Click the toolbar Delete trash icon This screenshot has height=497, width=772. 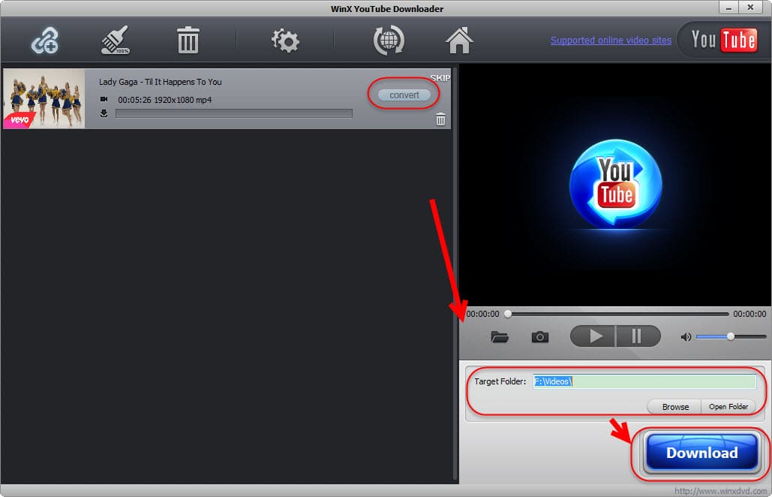[188, 41]
